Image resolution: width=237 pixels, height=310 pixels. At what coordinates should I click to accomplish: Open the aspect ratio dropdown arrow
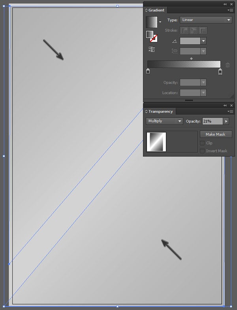203,51
